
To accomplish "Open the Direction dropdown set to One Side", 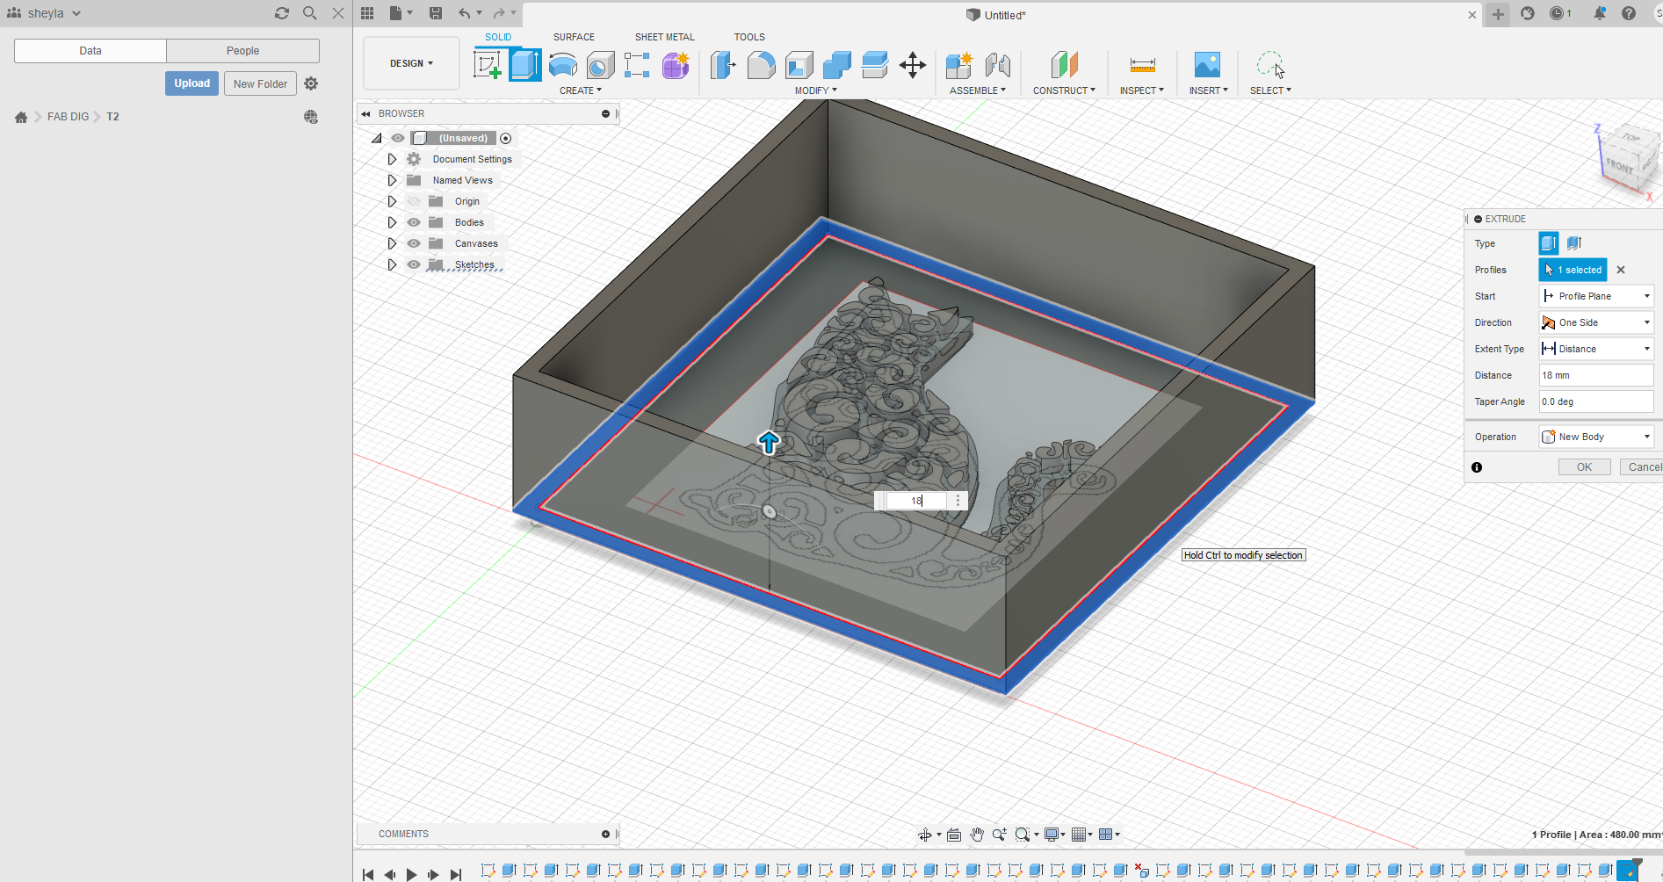I will [x=1596, y=322].
